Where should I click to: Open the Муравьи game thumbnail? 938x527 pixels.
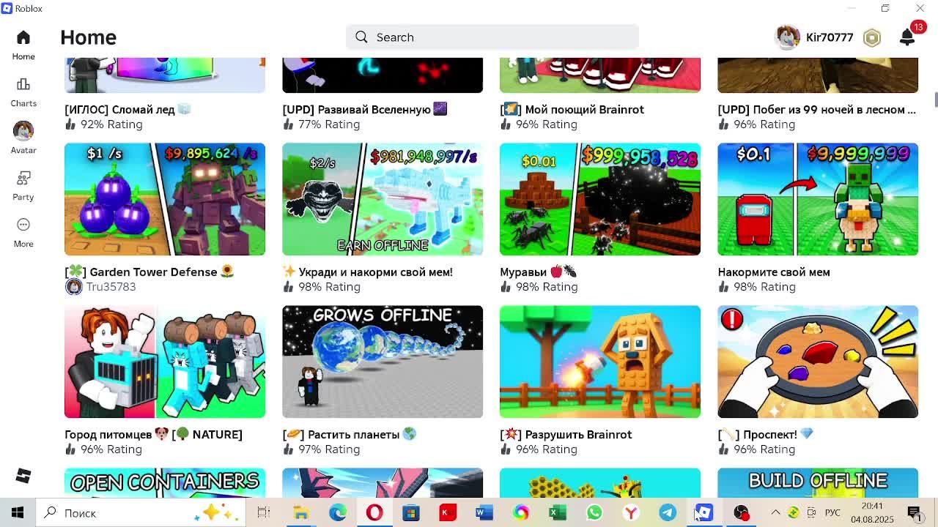pos(600,199)
